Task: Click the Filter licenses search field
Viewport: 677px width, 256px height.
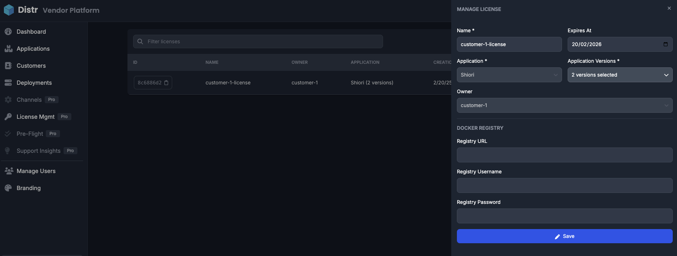Action: tap(258, 41)
